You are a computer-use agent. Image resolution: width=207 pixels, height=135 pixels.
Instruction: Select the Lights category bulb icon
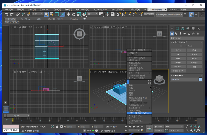click(180, 34)
